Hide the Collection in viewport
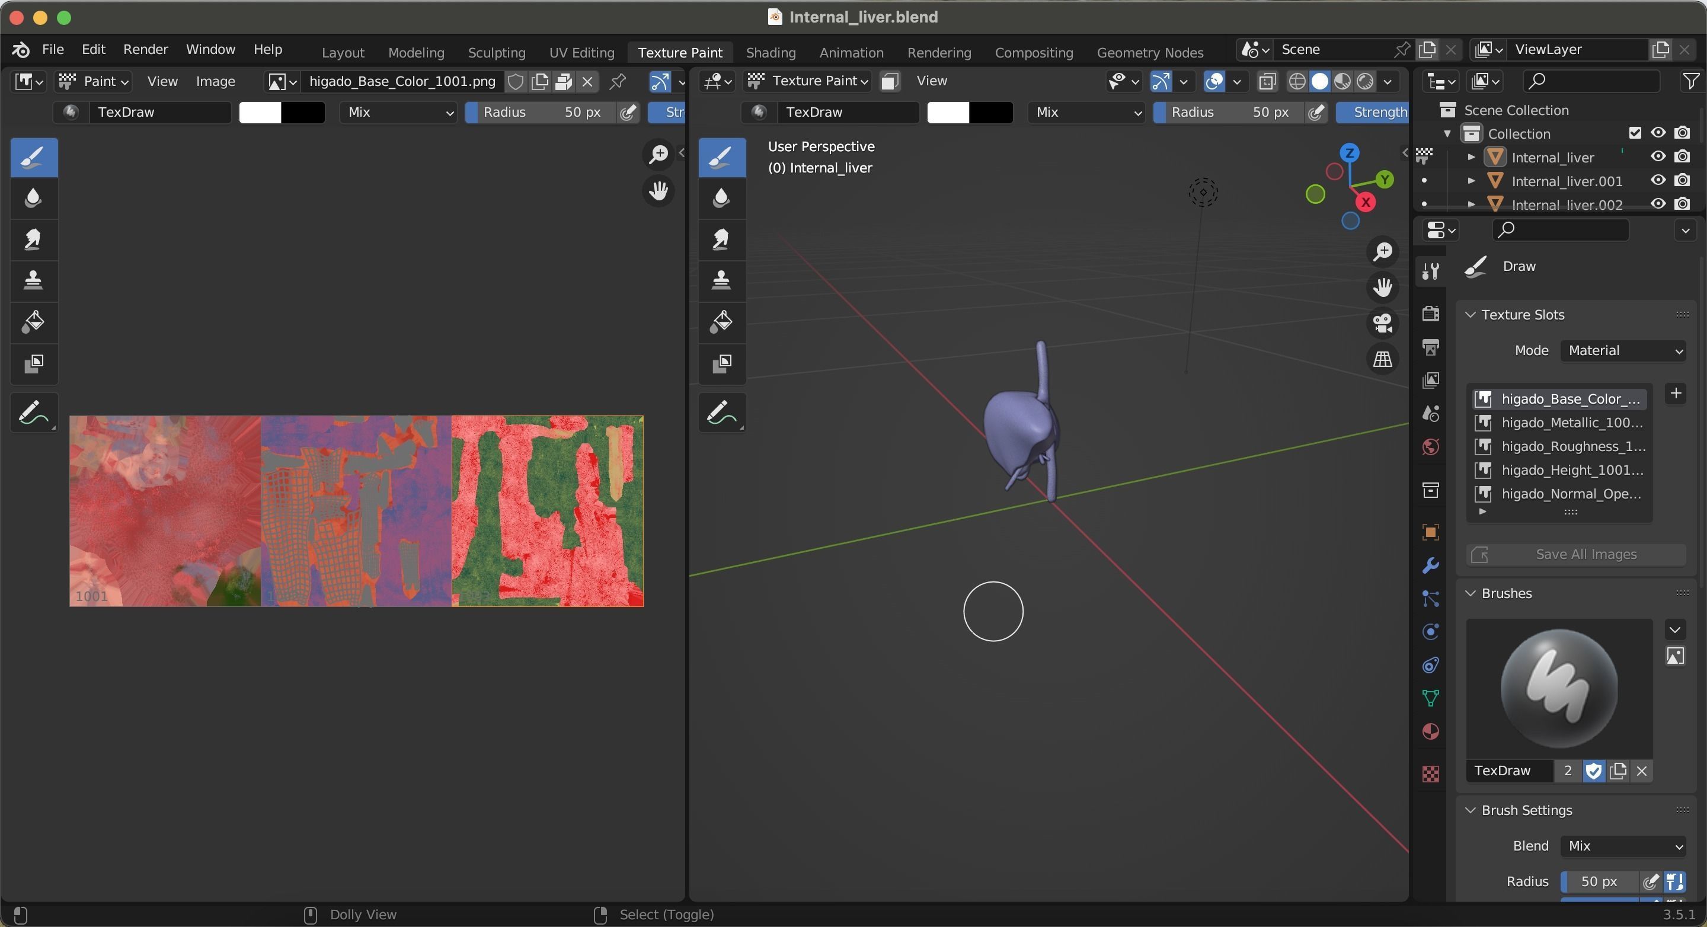This screenshot has height=927, width=1707. [1658, 133]
